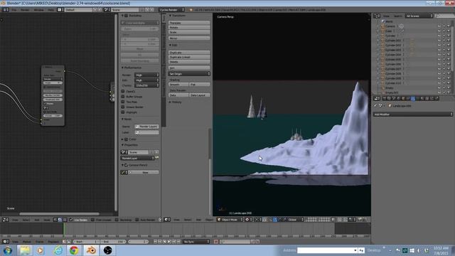Open the Object menu in 3D view header
Screen dimensions: 455x256
pyautogui.click(x=209, y=220)
